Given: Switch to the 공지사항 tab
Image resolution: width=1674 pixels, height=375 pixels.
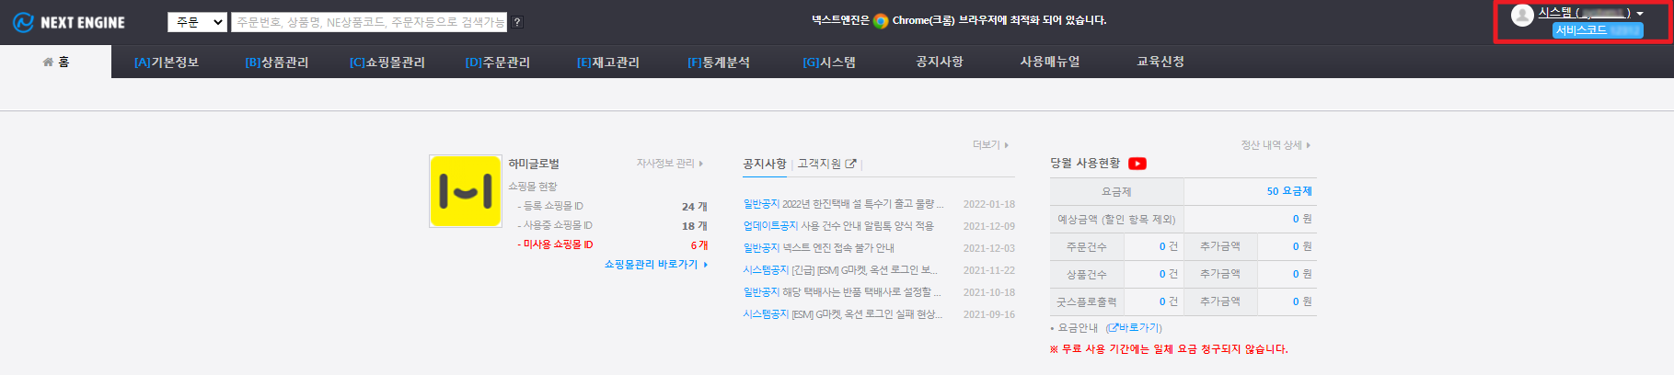Looking at the screenshot, I should tap(764, 164).
